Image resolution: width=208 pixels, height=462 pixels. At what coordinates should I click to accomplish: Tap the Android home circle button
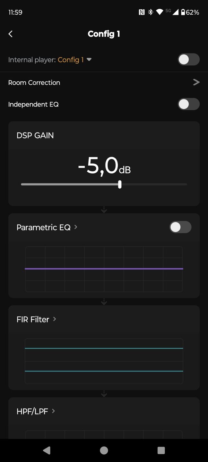[104, 450]
